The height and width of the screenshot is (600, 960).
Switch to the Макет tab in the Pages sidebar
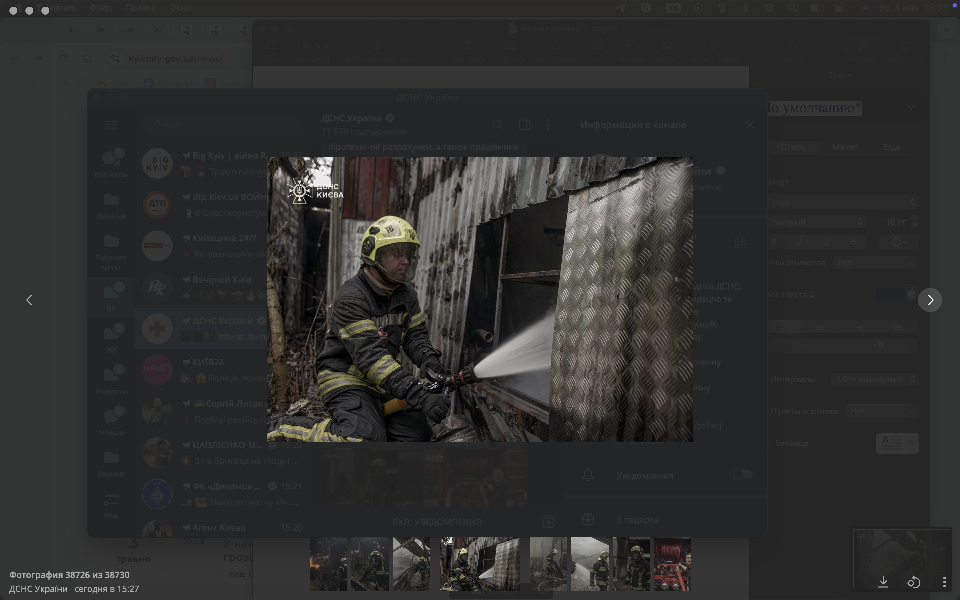click(845, 147)
